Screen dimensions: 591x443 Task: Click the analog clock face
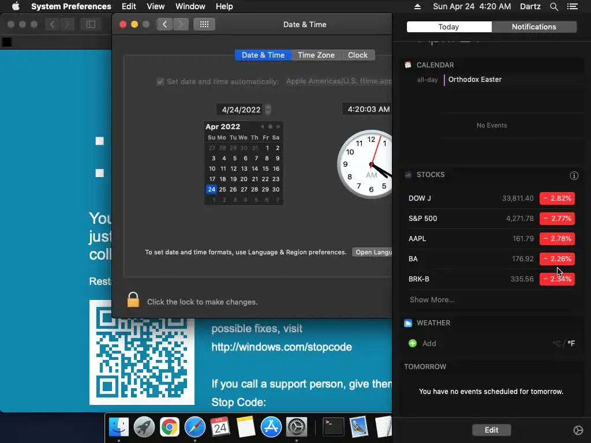point(365,164)
